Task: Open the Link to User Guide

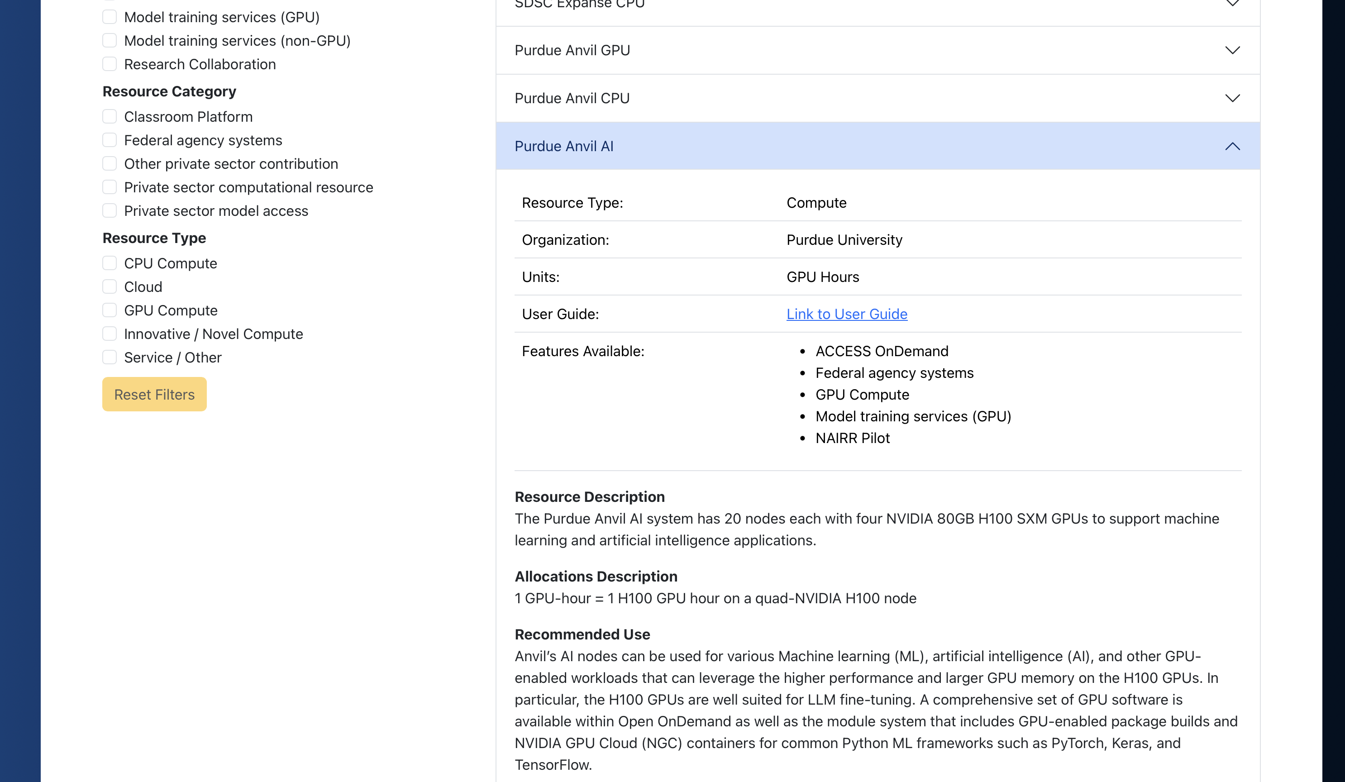Action: point(846,314)
